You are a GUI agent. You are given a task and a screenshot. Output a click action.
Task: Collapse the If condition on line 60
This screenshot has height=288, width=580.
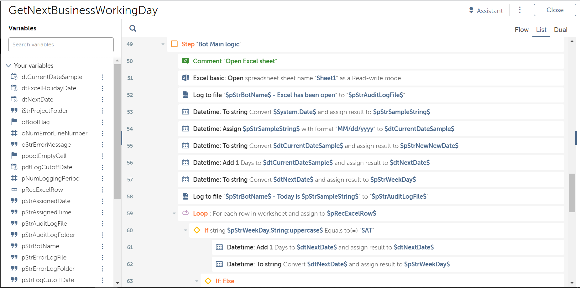tap(185, 230)
